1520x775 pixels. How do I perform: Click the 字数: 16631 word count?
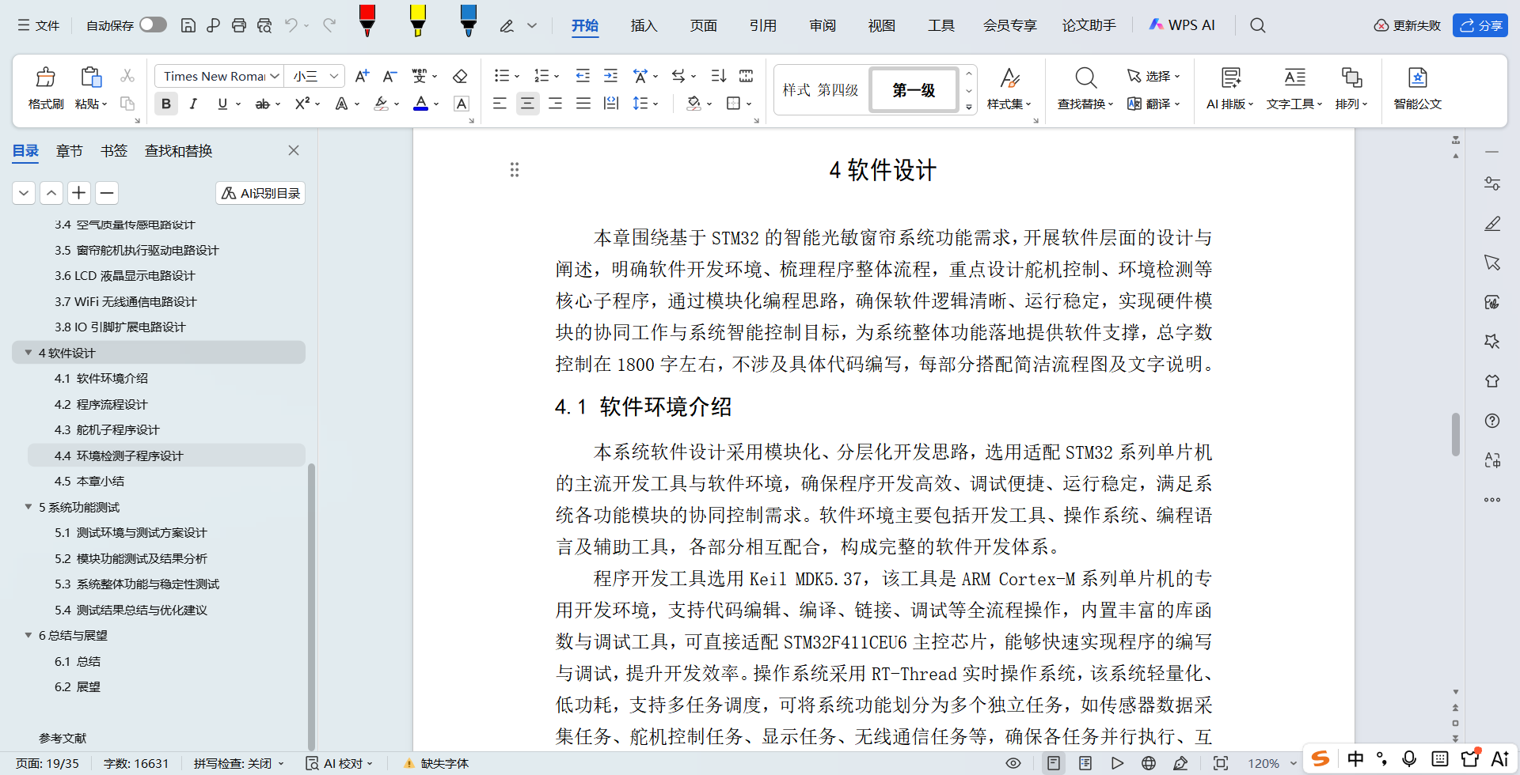[x=136, y=763]
